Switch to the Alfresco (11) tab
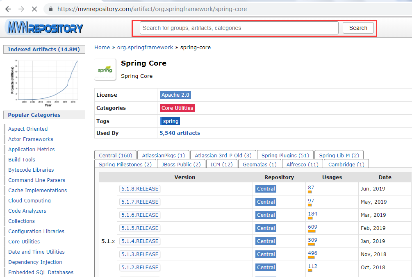 click(x=302, y=164)
